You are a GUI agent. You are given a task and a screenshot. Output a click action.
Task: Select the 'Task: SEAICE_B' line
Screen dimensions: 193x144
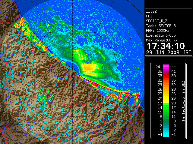click(161, 26)
